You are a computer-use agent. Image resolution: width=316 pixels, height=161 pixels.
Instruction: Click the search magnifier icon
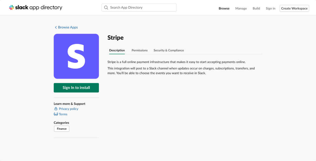(x=106, y=8)
